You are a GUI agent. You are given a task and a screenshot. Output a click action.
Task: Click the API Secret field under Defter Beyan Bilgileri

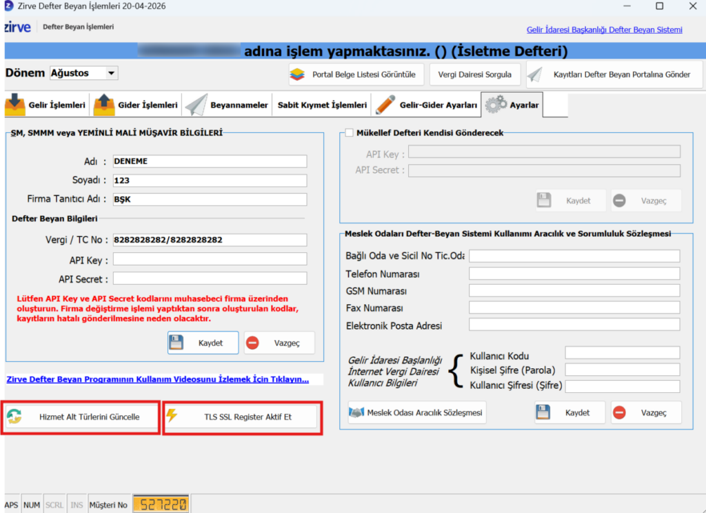point(210,278)
